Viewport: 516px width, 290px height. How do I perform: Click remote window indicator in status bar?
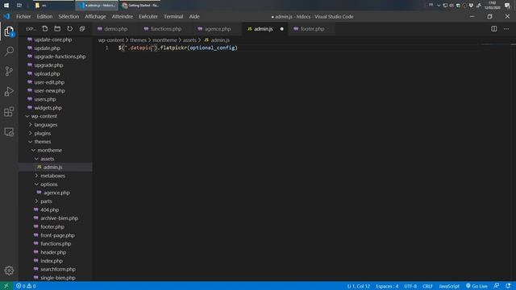(6, 286)
